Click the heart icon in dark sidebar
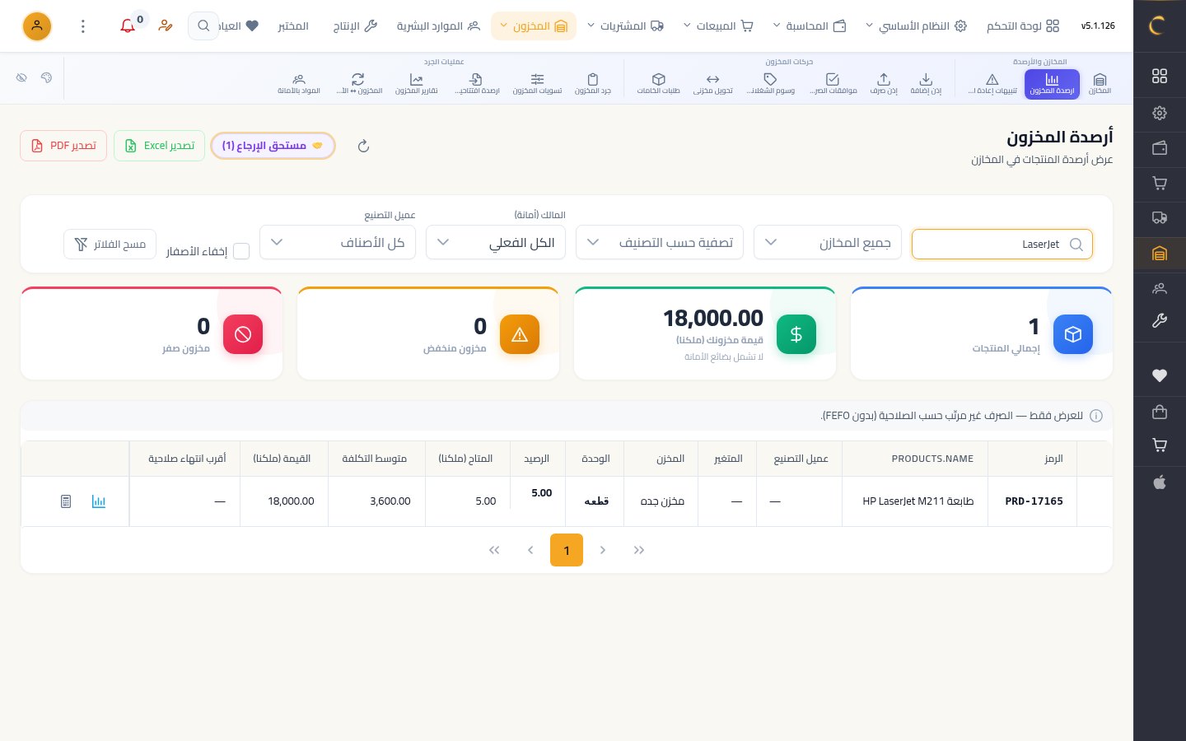 tap(1160, 376)
